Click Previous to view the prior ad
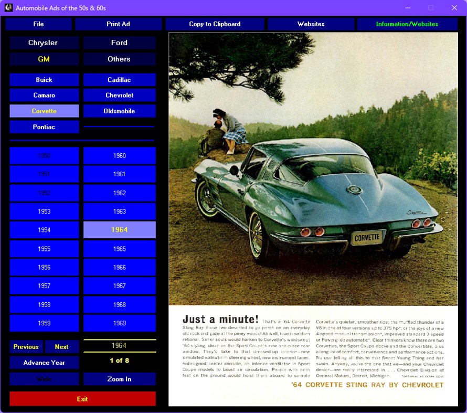Viewport: 467px width, 413px height. [26, 346]
